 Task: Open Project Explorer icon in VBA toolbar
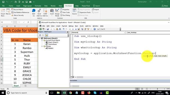(x=82, y=29)
